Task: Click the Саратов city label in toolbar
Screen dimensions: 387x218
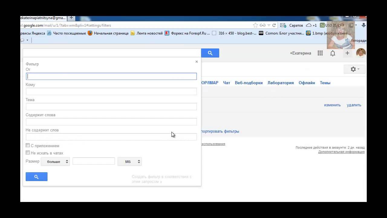Action: 296,25
